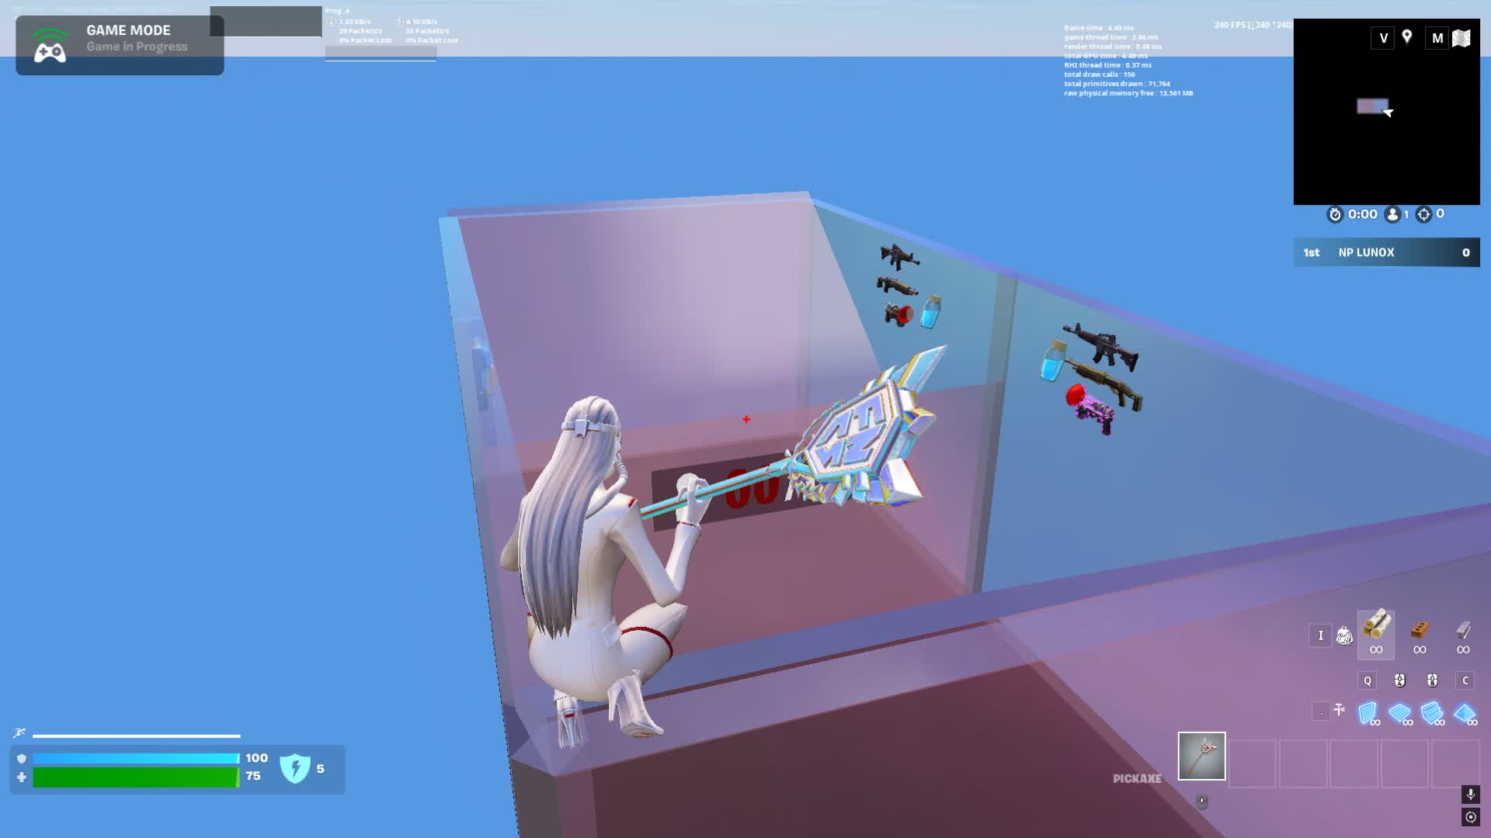The height and width of the screenshot is (838, 1491).
Task: Click the health value 75
Action: (253, 776)
